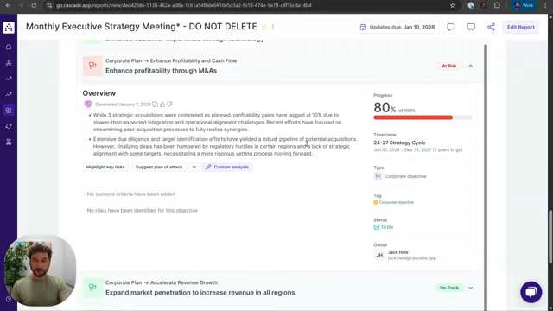Click No risks have been identified text
This screenshot has height=311, width=553.
142,211
